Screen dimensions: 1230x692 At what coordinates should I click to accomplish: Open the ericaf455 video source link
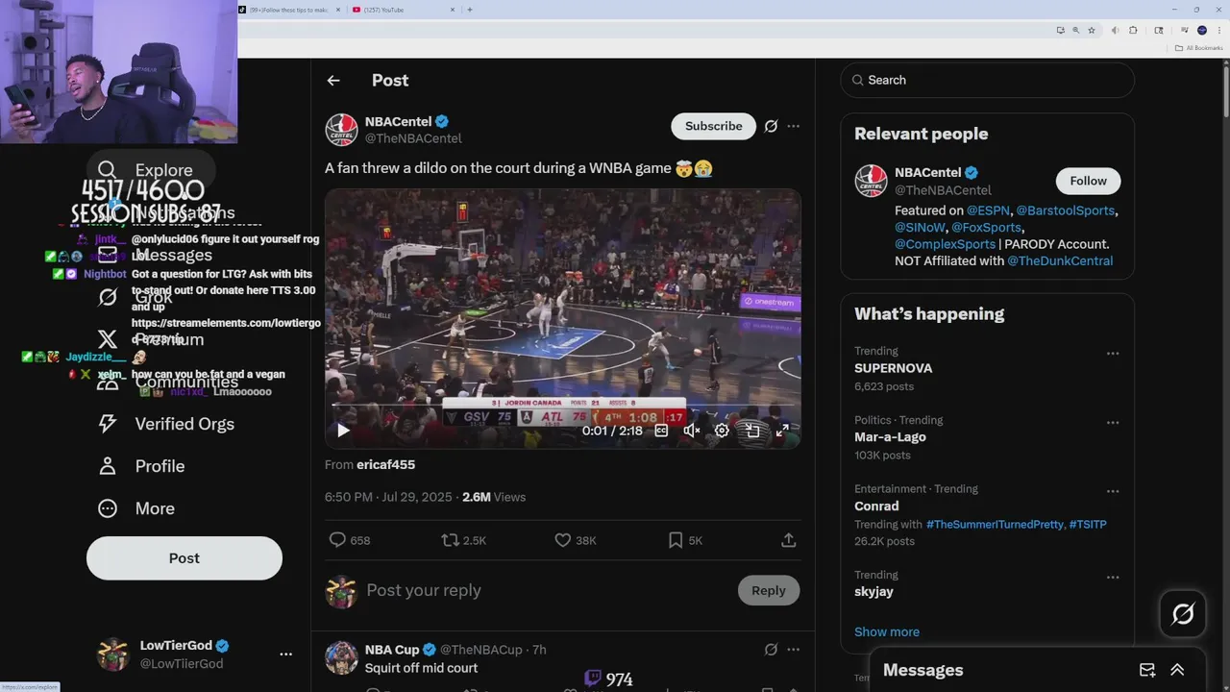pos(385,464)
